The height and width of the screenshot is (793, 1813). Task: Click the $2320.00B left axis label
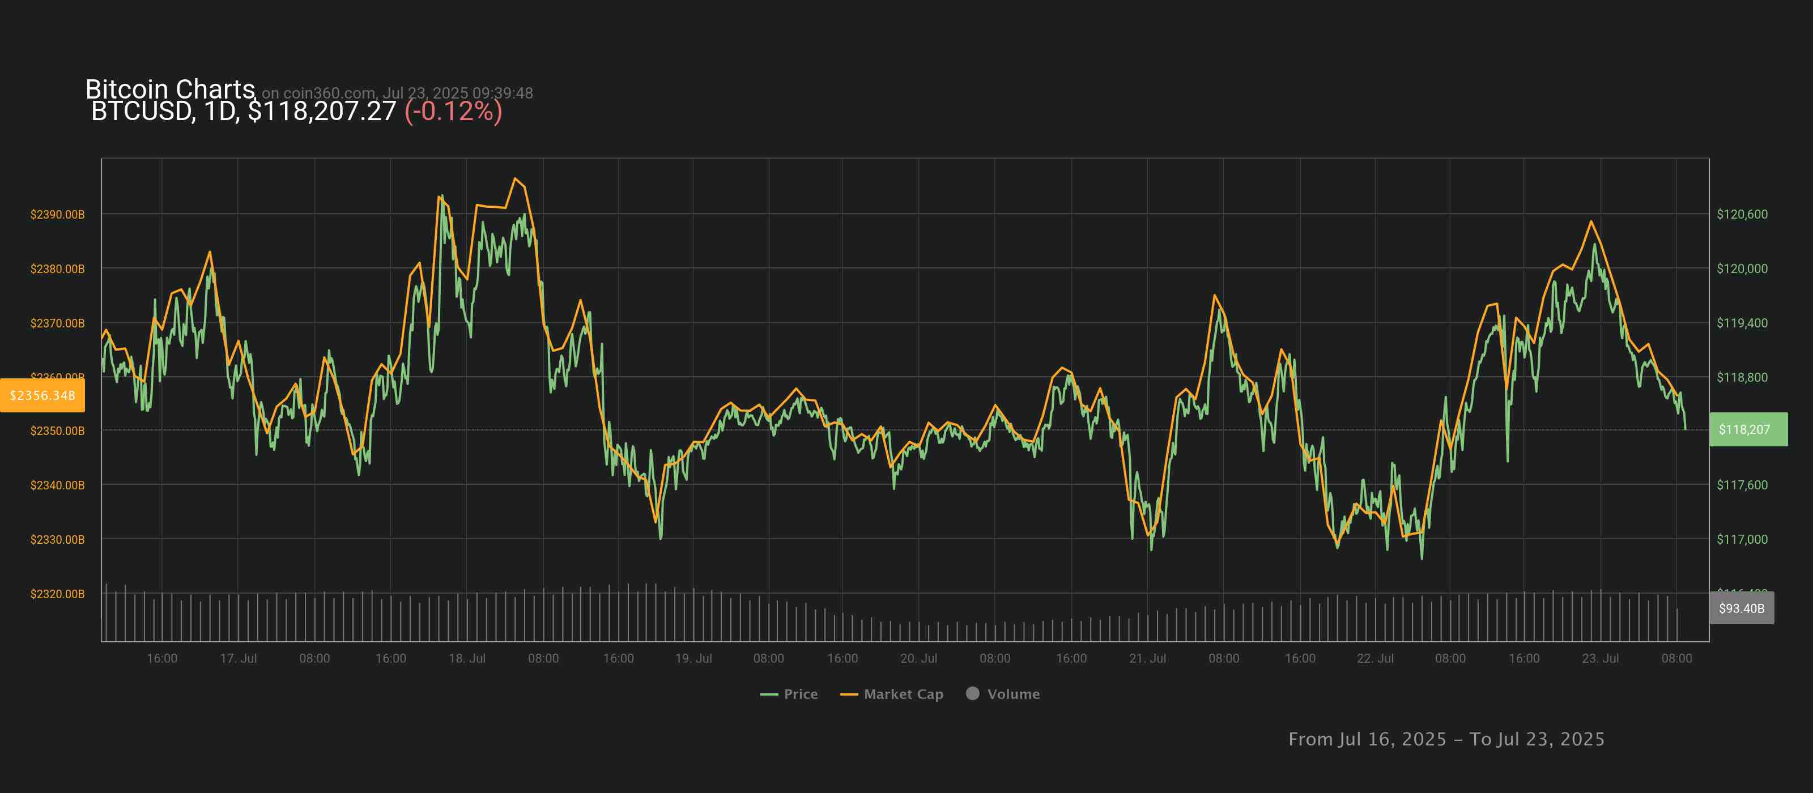click(57, 594)
